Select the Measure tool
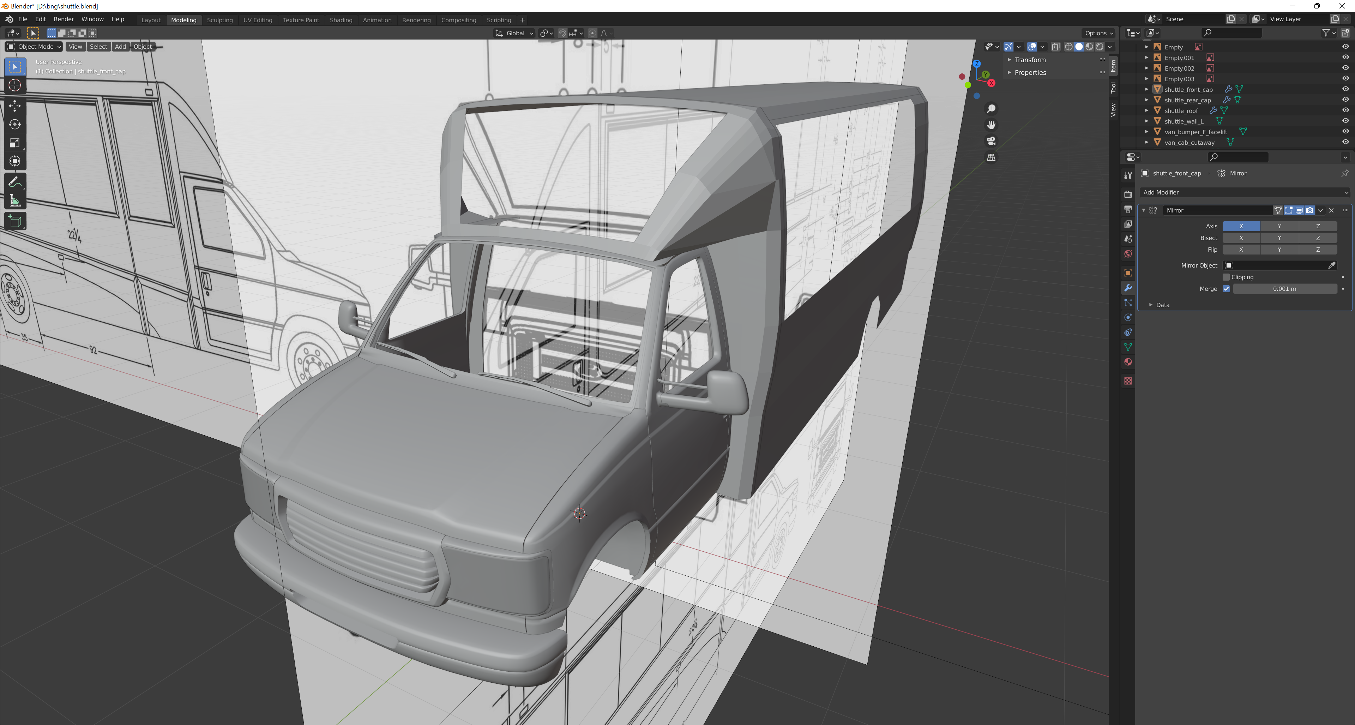This screenshot has width=1355, height=725. pos(15,201)
